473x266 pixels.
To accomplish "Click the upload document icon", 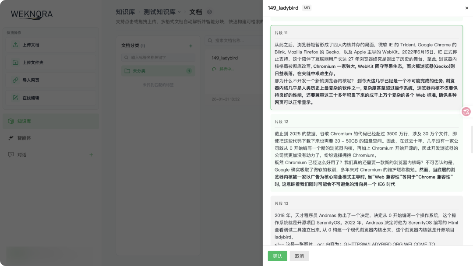I will (15, 45).
